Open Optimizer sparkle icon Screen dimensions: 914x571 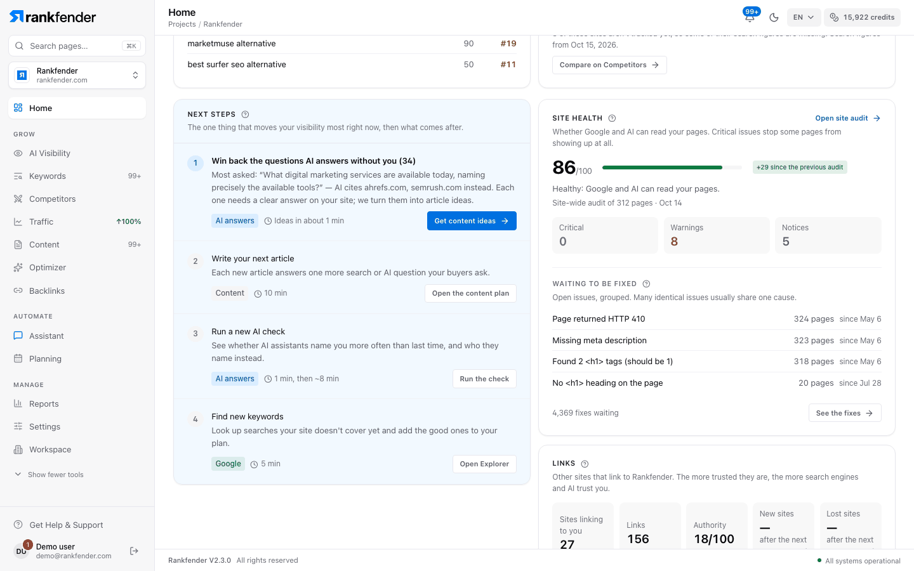(18, 268)
